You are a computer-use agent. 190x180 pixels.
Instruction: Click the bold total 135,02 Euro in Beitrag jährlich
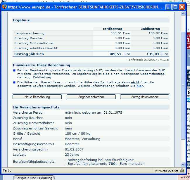[x=157, y=54]
